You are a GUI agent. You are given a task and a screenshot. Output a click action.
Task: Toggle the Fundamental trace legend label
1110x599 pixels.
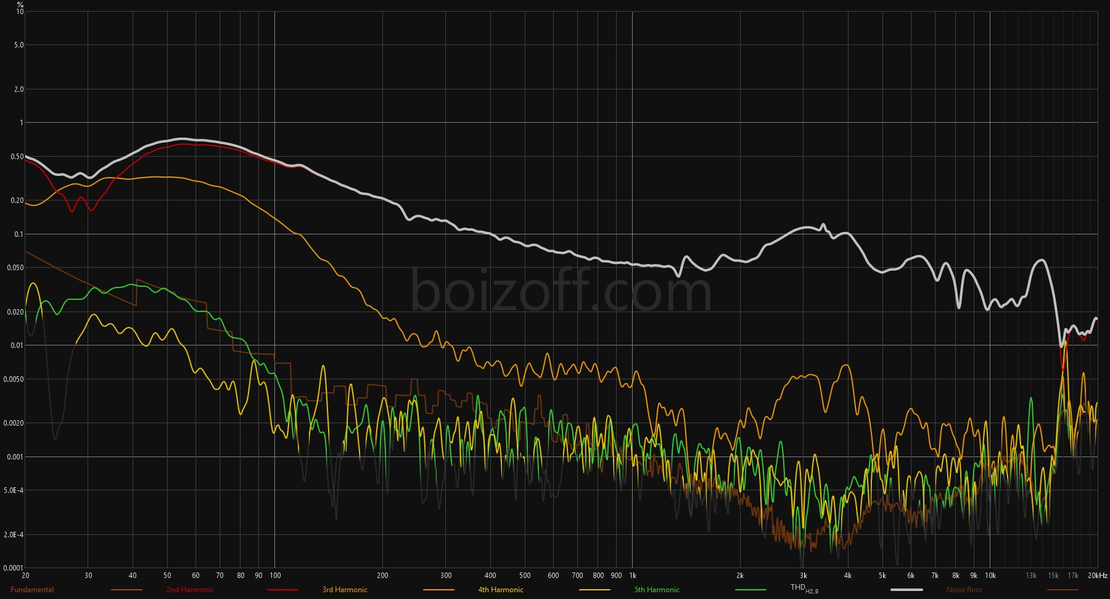coord(32,590)
